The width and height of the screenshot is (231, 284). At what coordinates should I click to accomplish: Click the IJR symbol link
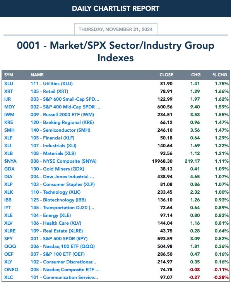(7, 99)
